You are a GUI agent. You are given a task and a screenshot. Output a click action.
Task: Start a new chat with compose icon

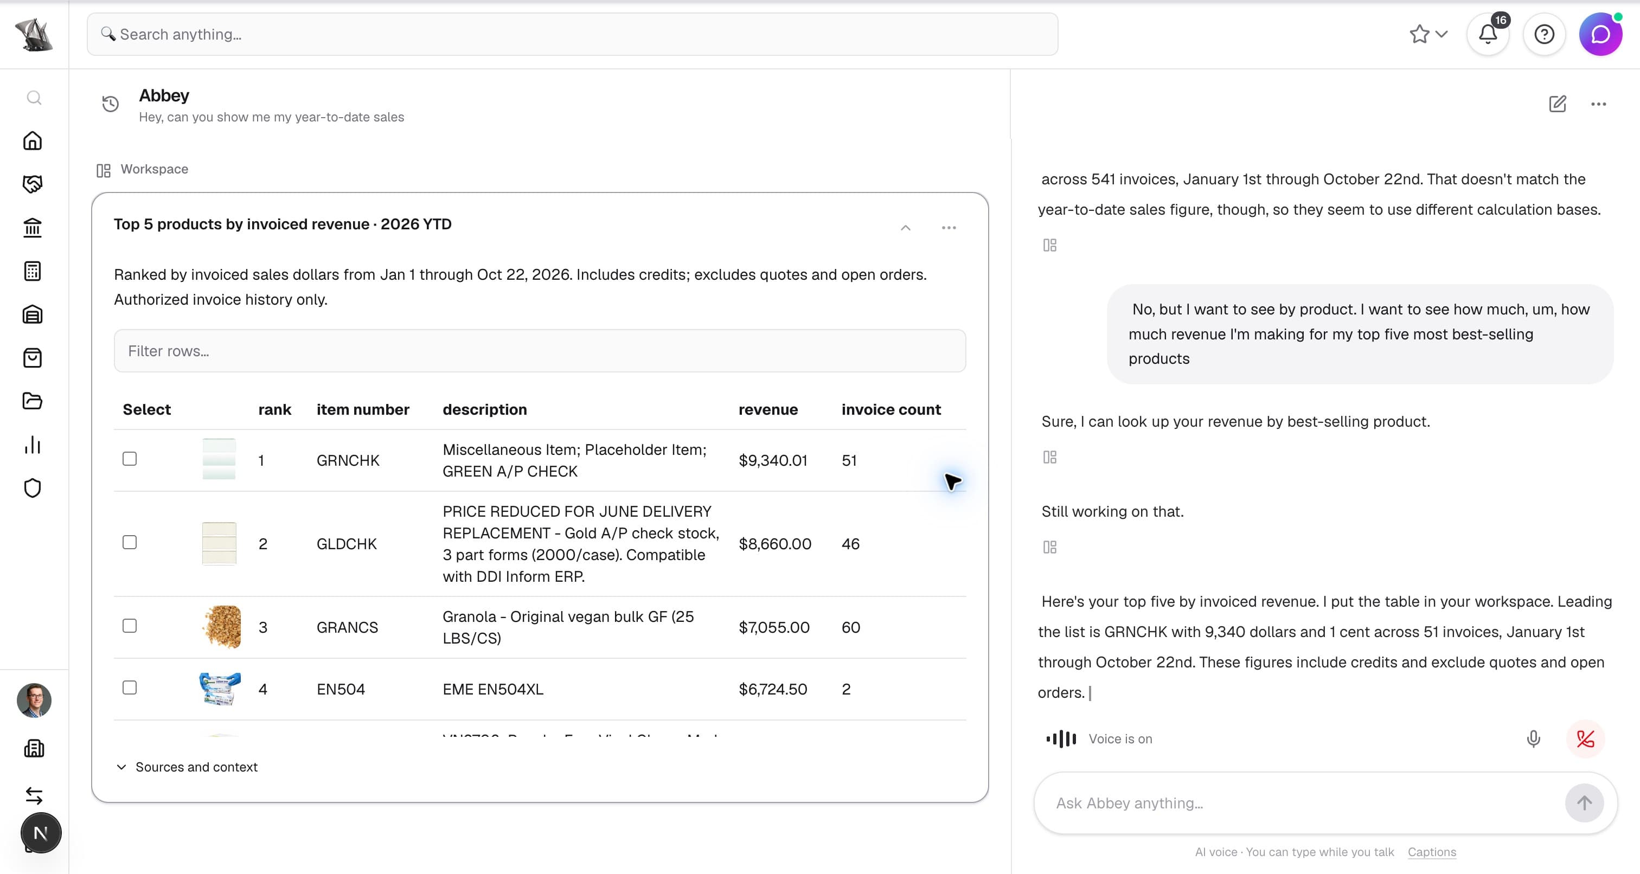tap(1557, 104)
